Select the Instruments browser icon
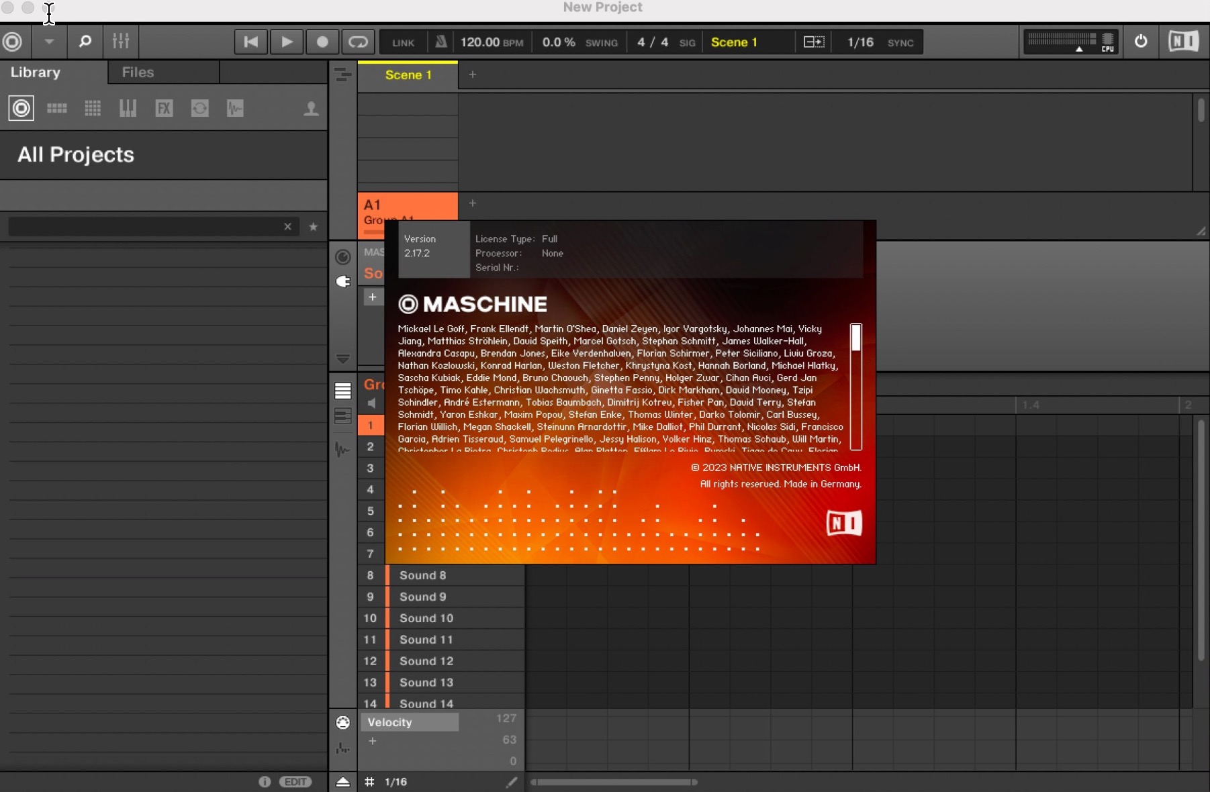The width and height of the screenshot is (1210, 792). tap(128, 108)
